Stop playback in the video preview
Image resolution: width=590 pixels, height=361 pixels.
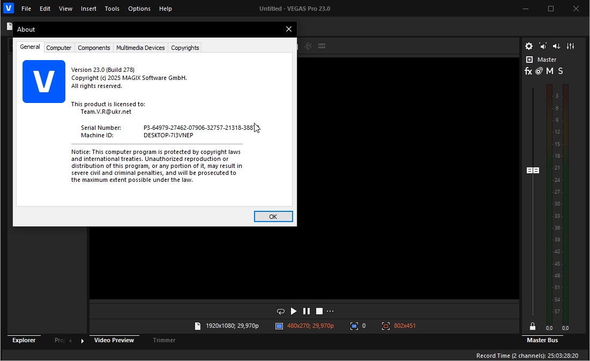click(319, 311)
